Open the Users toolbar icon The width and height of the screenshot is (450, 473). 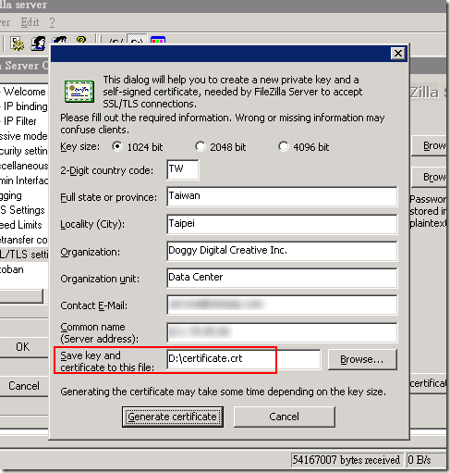click(39, 44)
